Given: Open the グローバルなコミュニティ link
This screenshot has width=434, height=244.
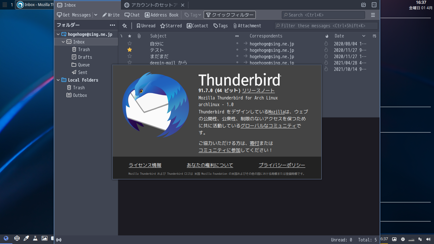Looking at the screenshot, I should (268, 126).
